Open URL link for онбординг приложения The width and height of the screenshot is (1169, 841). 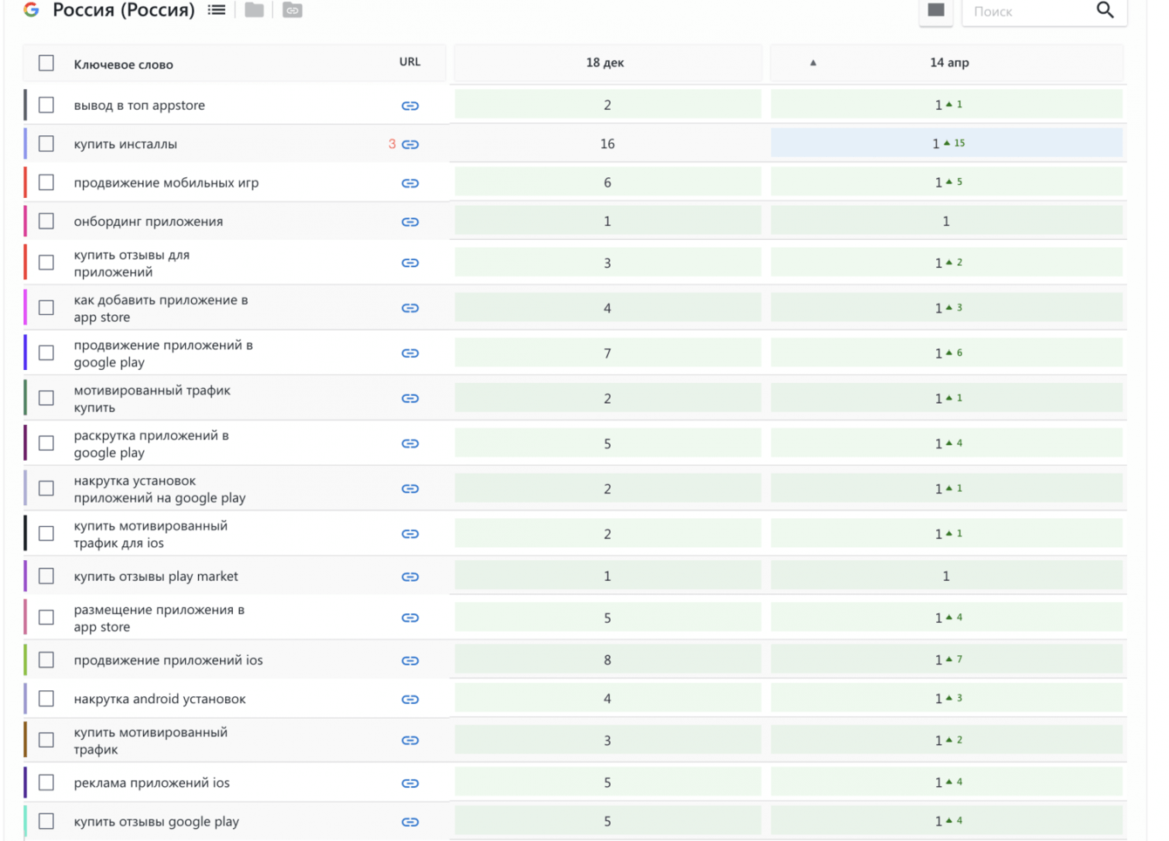(x=410, y=222)
